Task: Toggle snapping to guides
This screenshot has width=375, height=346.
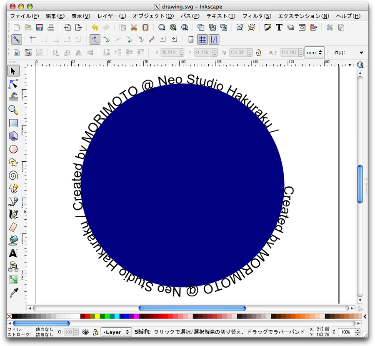Action: (214, 40)
